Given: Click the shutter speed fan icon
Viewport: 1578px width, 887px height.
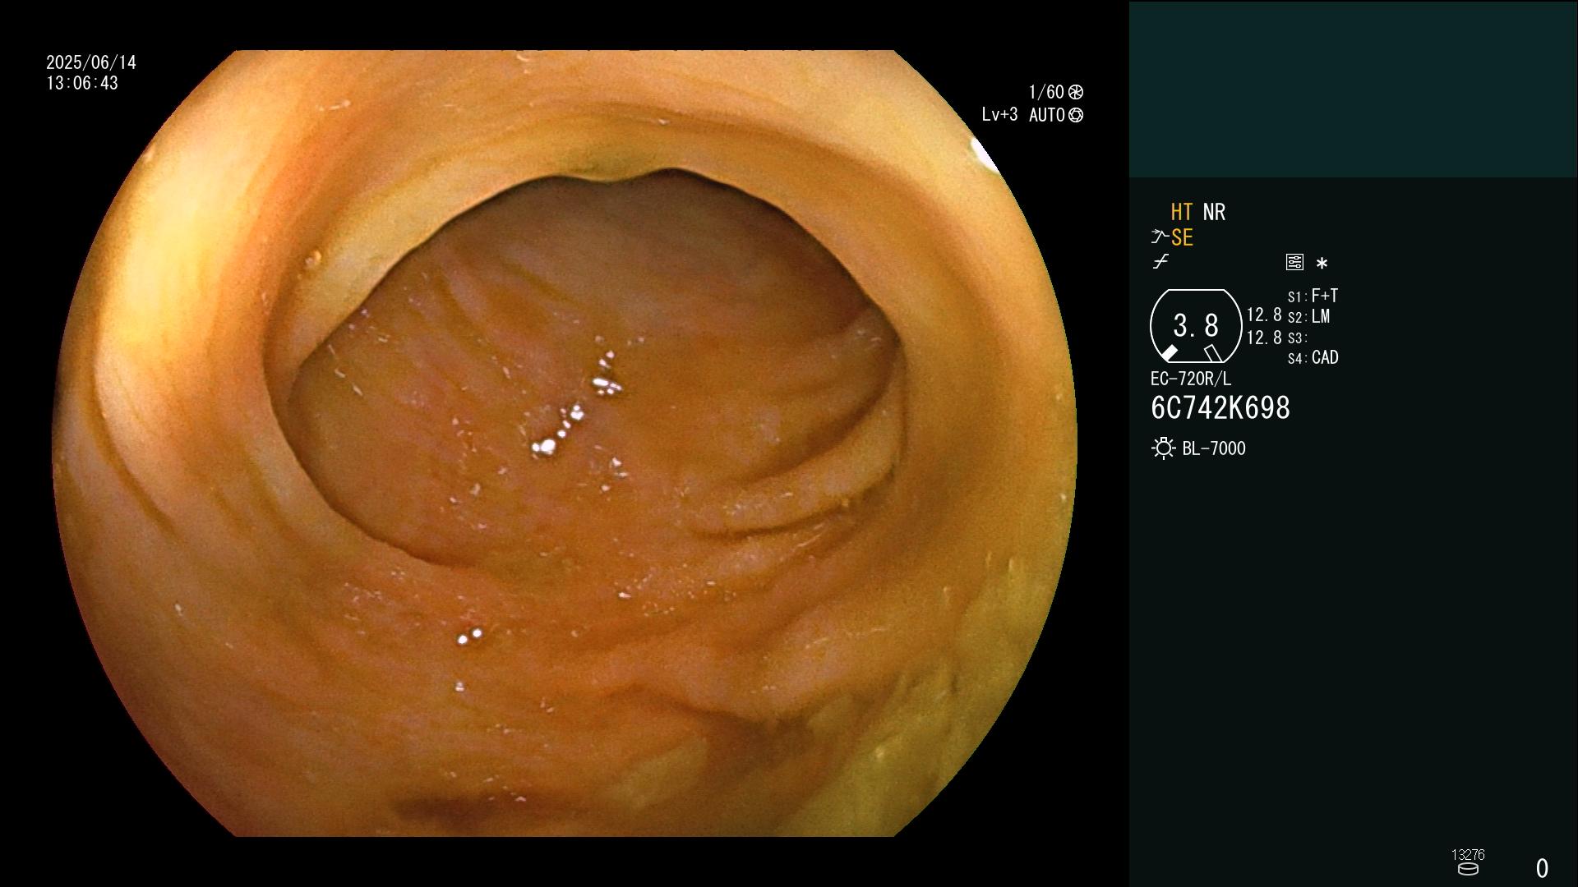Looking at the screenshot, I should [1076, 92].
